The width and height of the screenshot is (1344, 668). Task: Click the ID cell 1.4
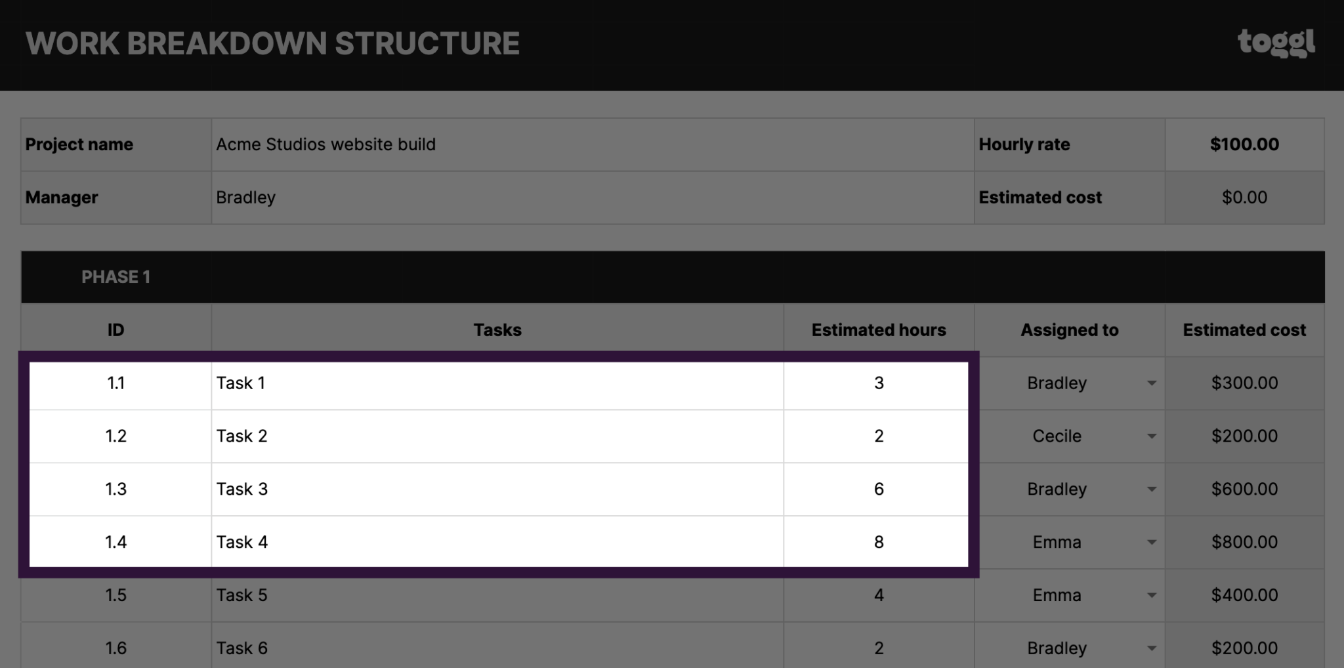(x=116, y=543)
